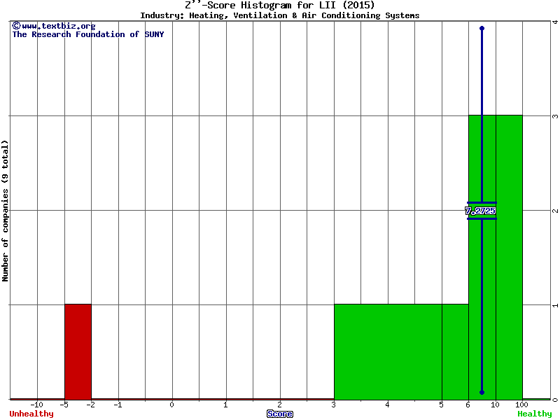
Task: Click the right y-axis tick label '4'
Action: click(555, 22)
